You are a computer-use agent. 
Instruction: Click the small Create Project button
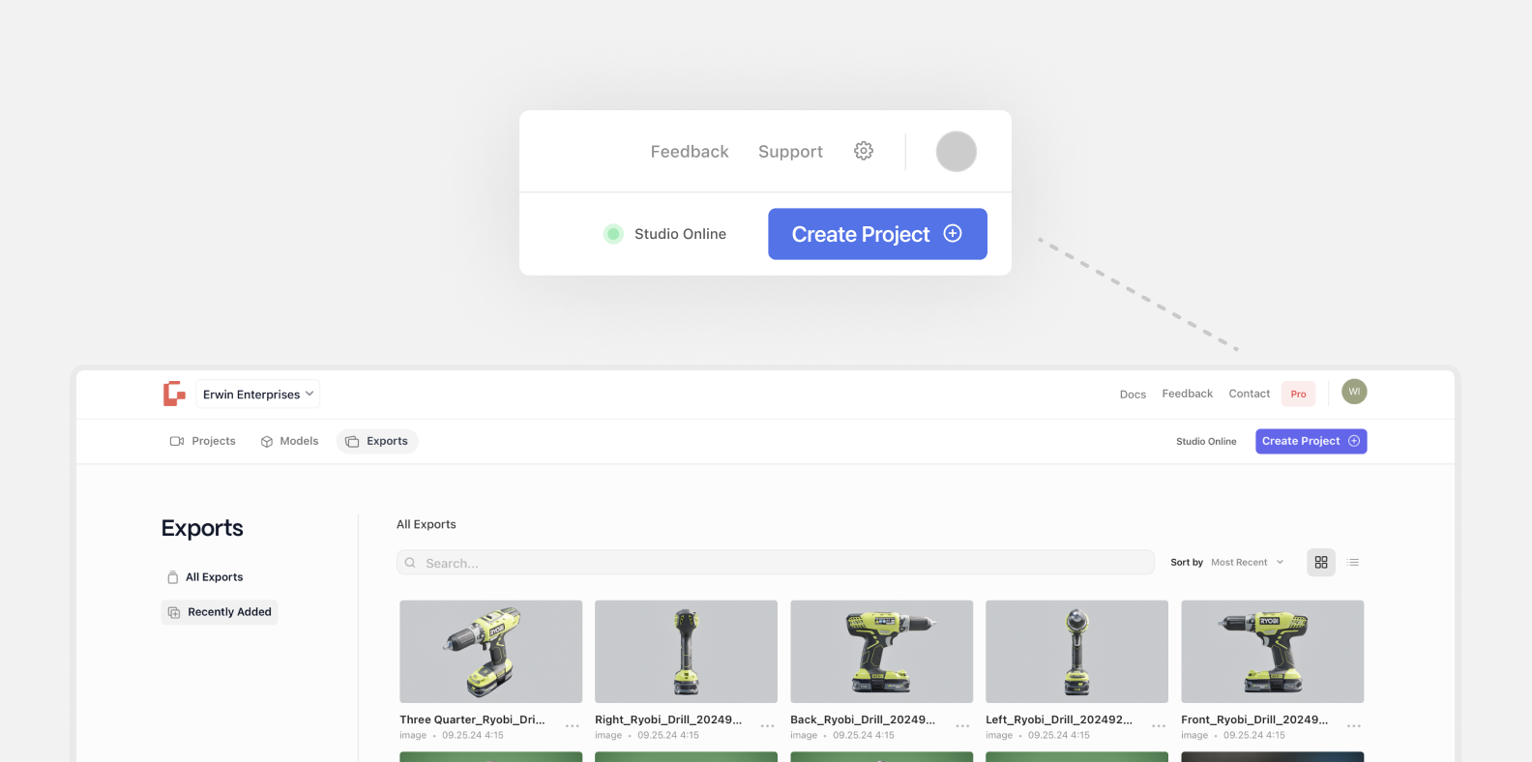1311,441
